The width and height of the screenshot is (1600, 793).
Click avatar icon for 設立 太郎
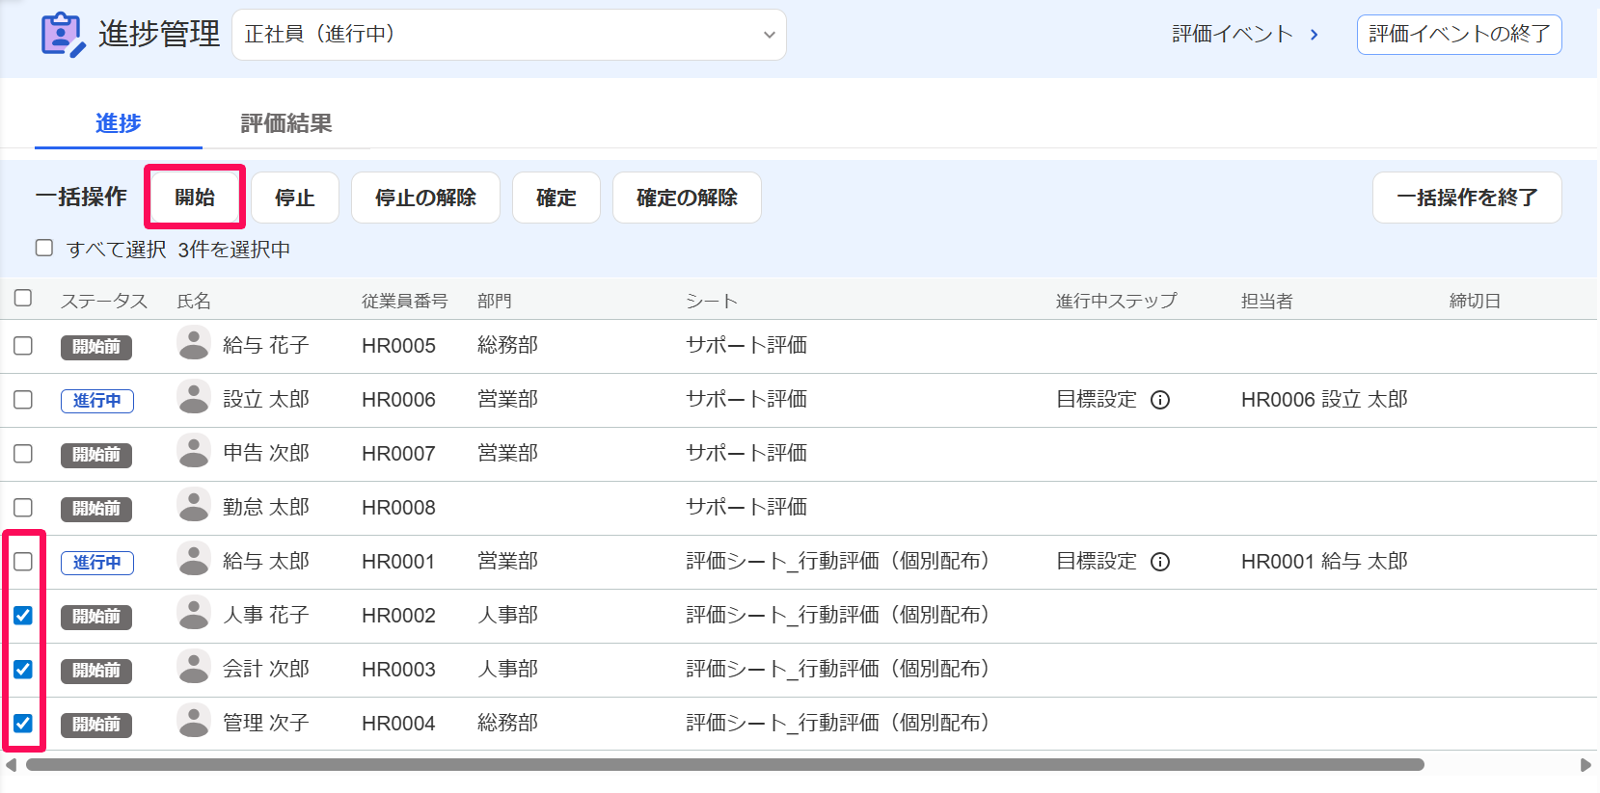click(x=194, y=397)
